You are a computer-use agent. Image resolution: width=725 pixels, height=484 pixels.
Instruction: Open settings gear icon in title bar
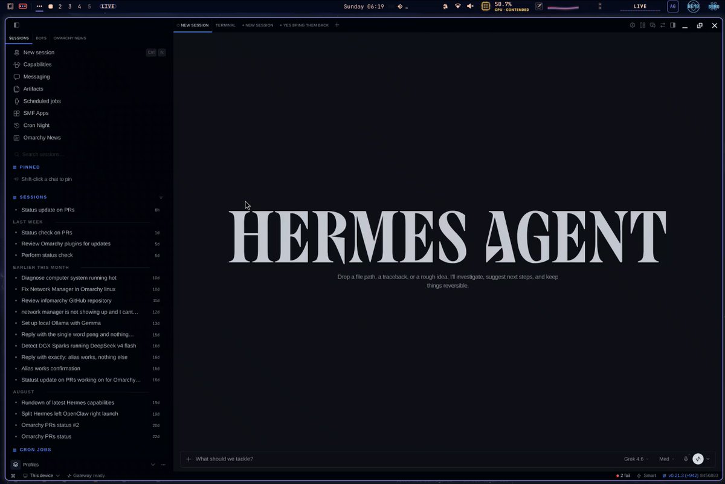(x=633, y=25)
